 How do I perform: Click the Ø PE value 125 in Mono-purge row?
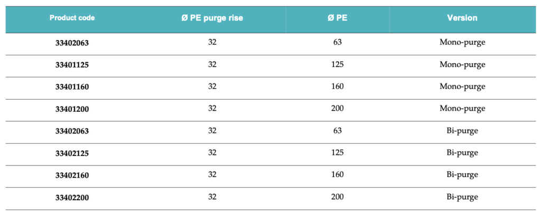[337, 64]
